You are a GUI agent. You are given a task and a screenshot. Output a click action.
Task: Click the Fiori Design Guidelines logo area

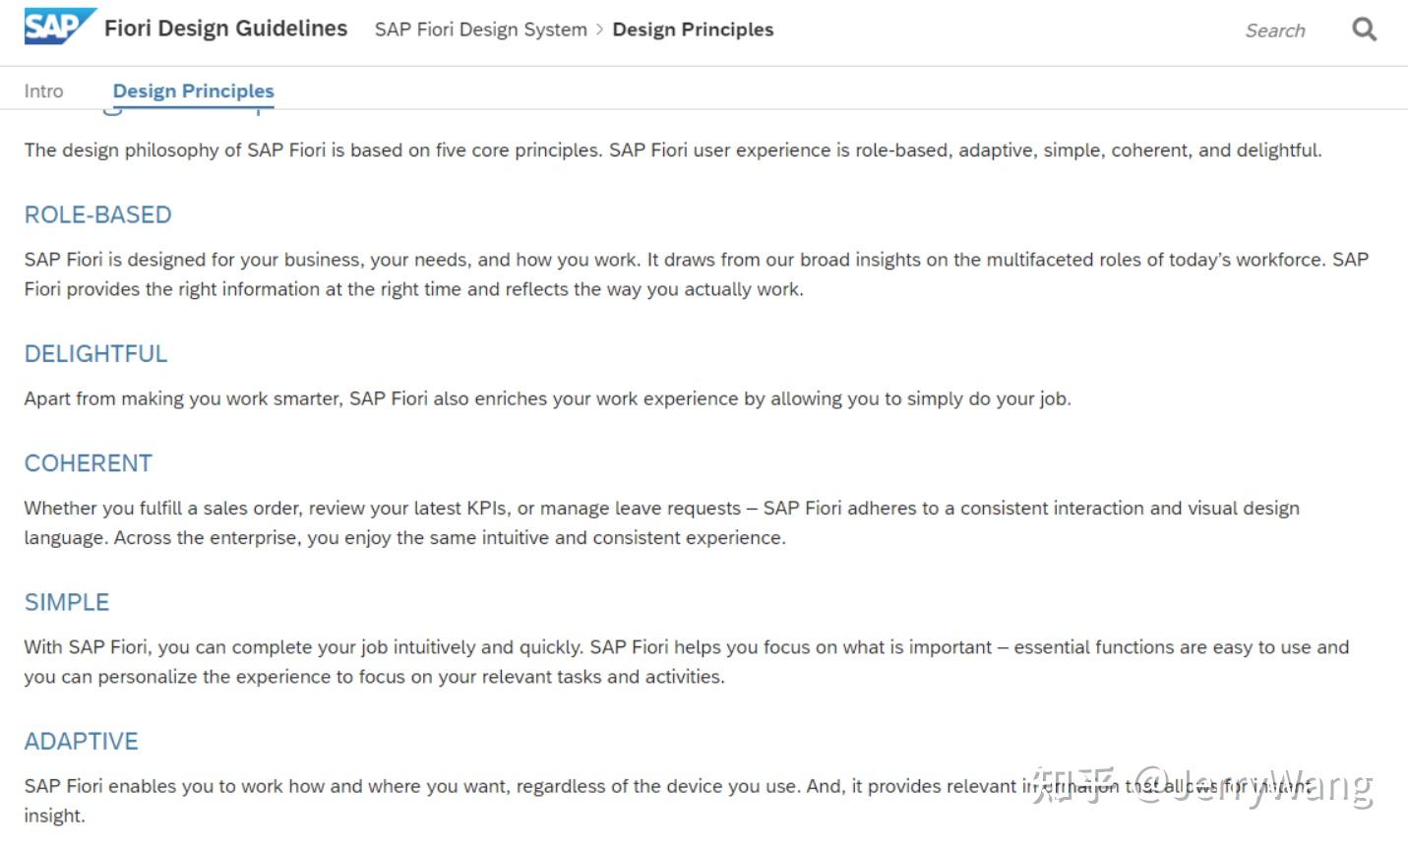tap(56, 26)
